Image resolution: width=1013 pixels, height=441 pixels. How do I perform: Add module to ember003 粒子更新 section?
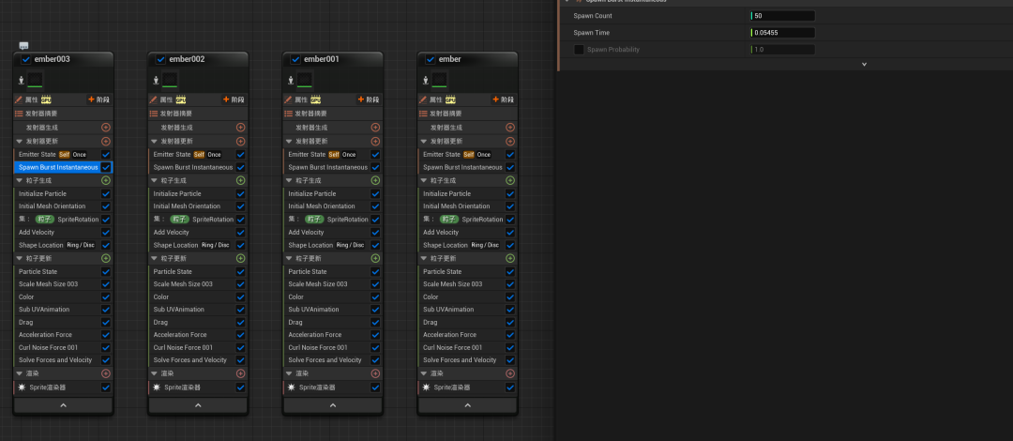106,258
